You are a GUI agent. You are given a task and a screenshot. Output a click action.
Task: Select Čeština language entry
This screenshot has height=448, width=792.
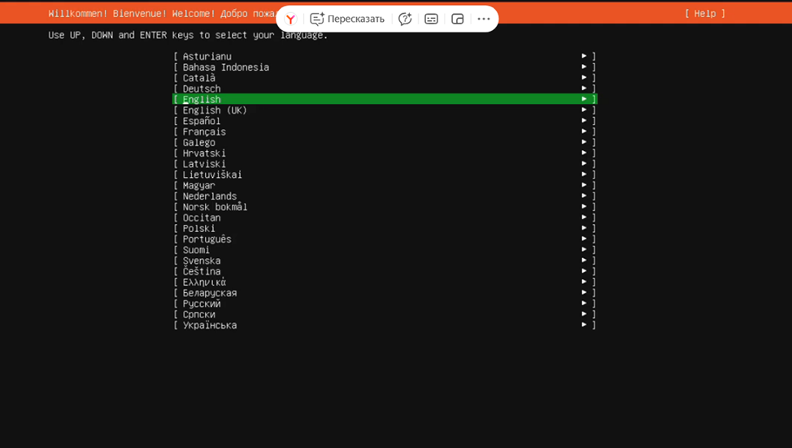(385, 271)
